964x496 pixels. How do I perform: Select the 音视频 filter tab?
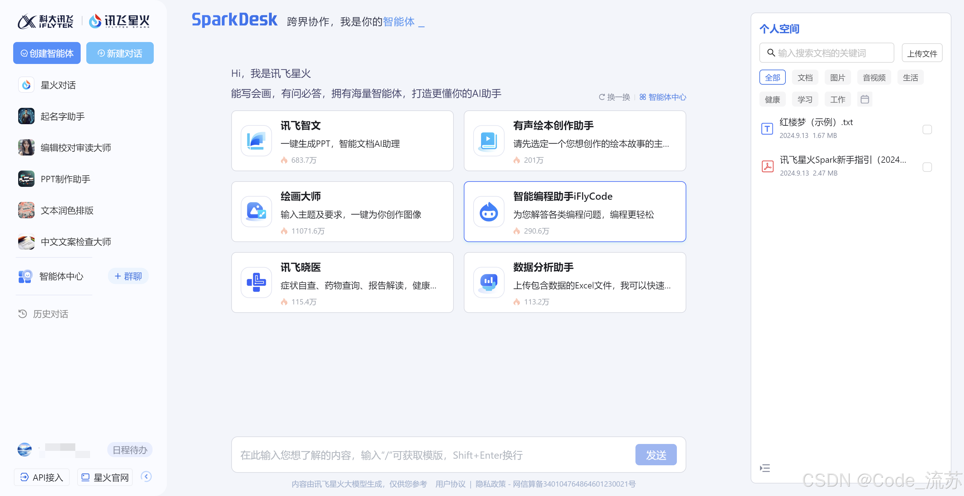874,77
